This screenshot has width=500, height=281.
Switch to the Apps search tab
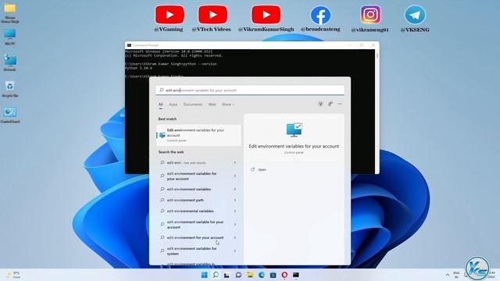click(173, 105)
